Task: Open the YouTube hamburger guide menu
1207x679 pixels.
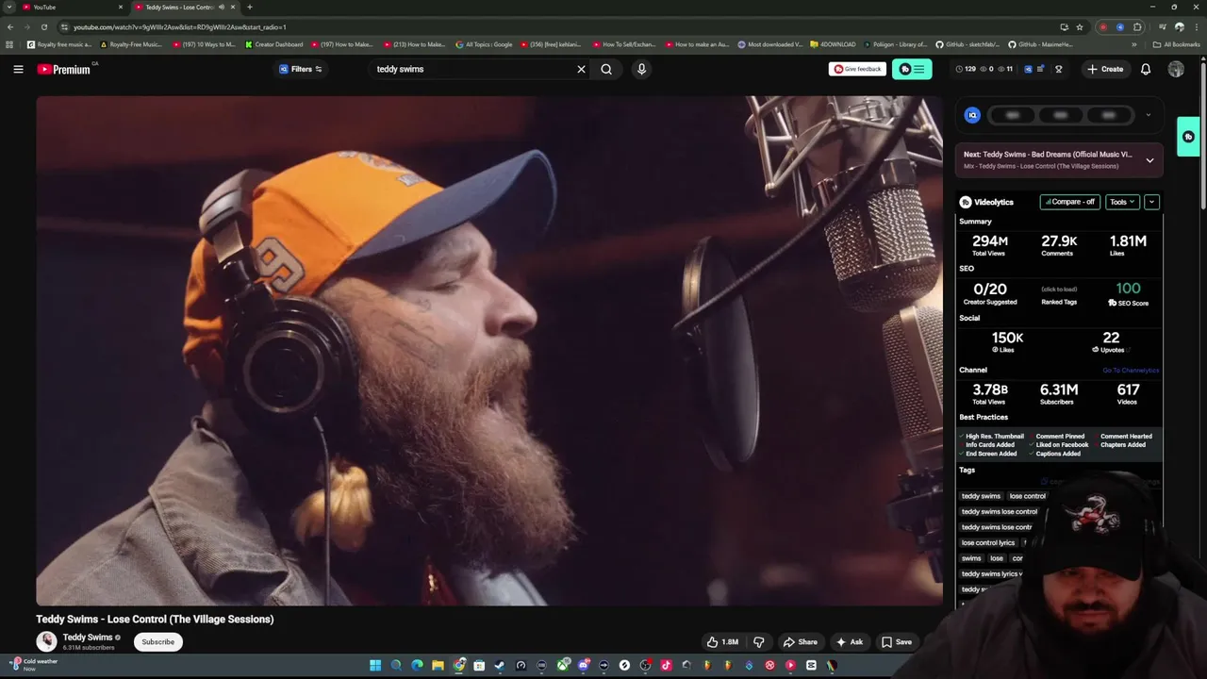Action: 18,69
